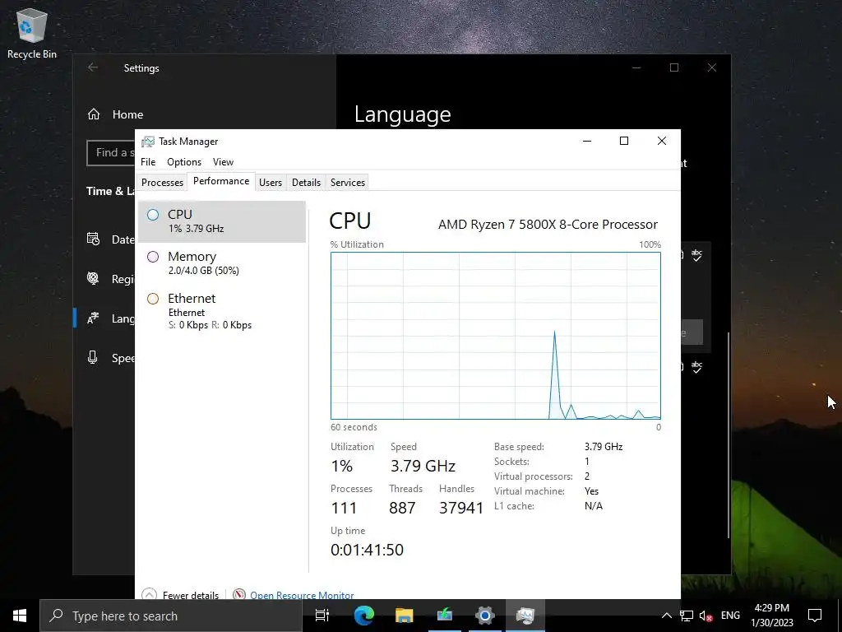Click the network icon in system tray
This screenshot has width=842, height=632.
tap(687, 616)
